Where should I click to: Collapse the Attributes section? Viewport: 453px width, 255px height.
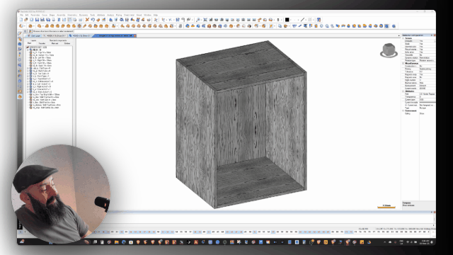[403, 91]
